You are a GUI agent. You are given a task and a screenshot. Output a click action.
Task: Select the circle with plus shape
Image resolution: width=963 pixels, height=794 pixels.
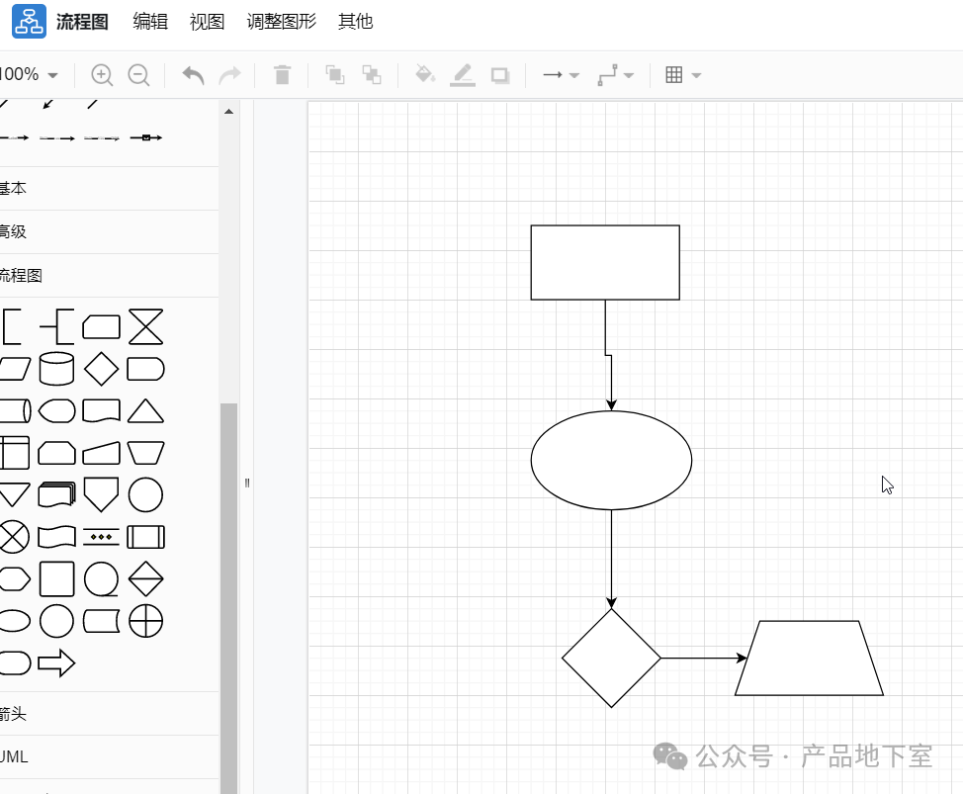click(x=145, y=621)
